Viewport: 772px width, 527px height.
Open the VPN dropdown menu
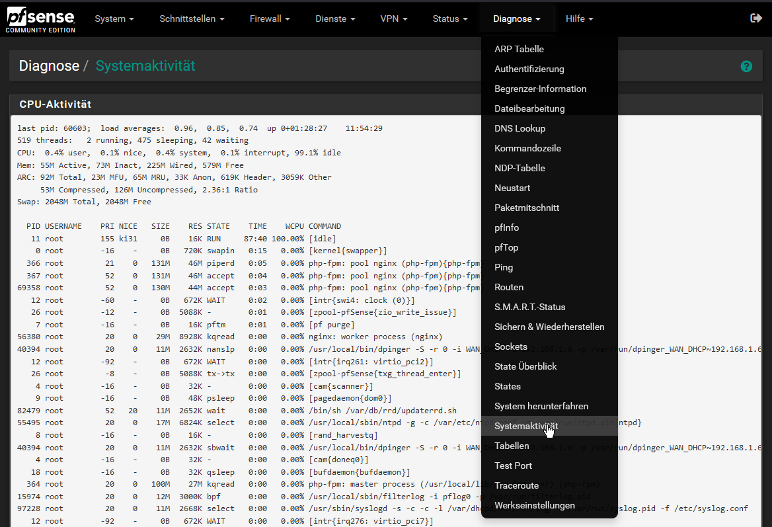394,19
